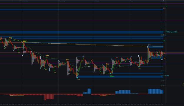184x106 pixels.
Task: Click the orange PDC level label
Action: click(x=165, y=58)
